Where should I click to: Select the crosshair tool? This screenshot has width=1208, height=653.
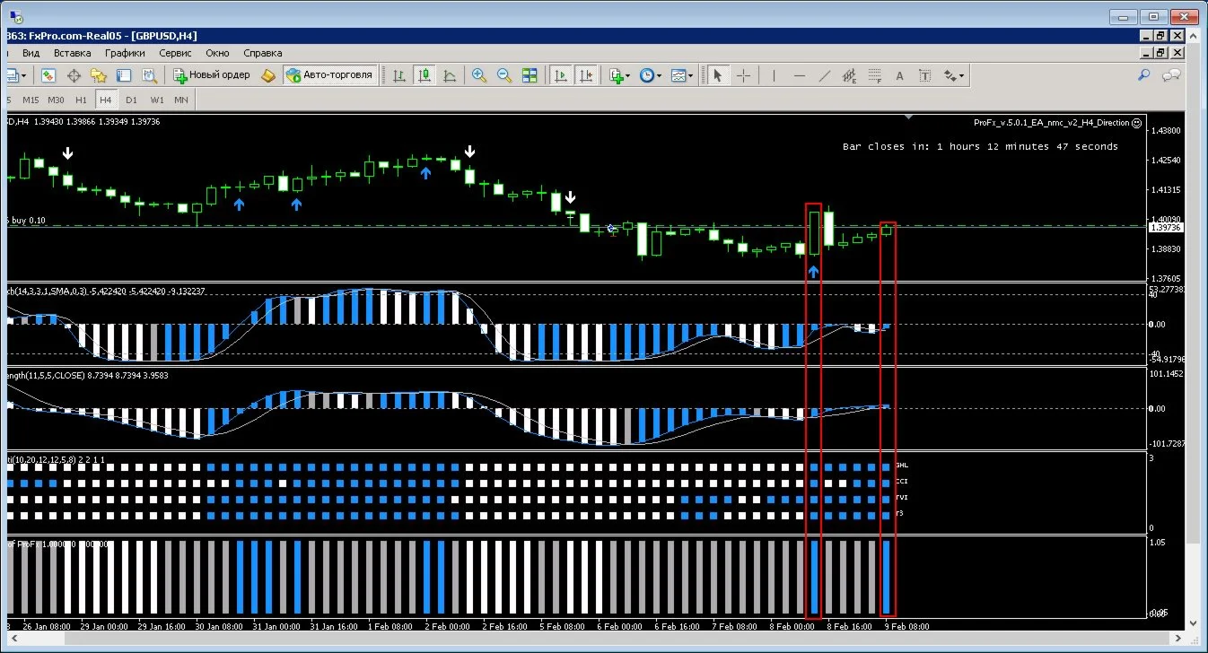[x=743, y=76]
